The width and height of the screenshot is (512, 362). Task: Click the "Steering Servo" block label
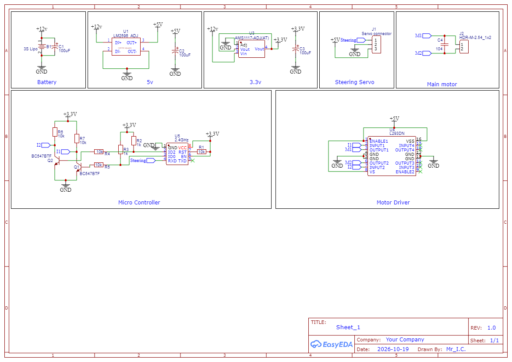point(355,82)
